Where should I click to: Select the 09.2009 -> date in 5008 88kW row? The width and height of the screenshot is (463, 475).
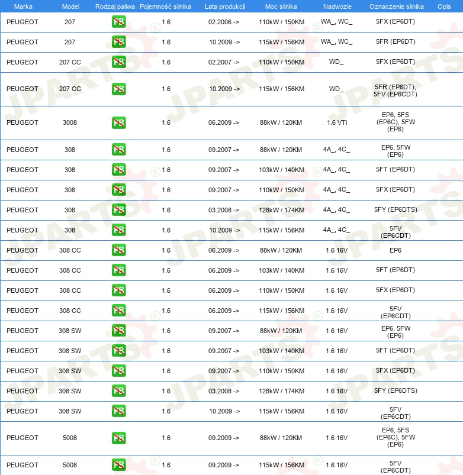[x=224, y=438]
